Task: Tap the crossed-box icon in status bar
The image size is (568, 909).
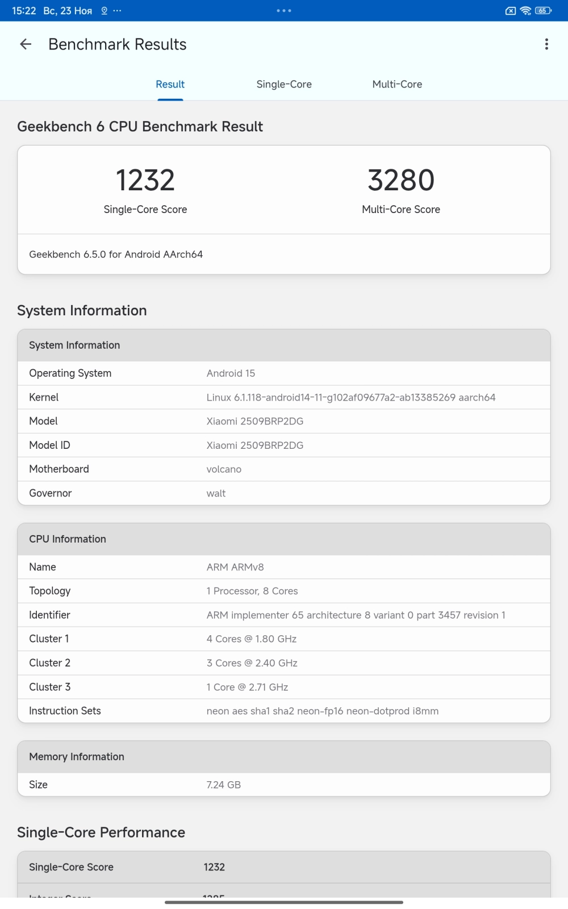Action: [511, 11]
